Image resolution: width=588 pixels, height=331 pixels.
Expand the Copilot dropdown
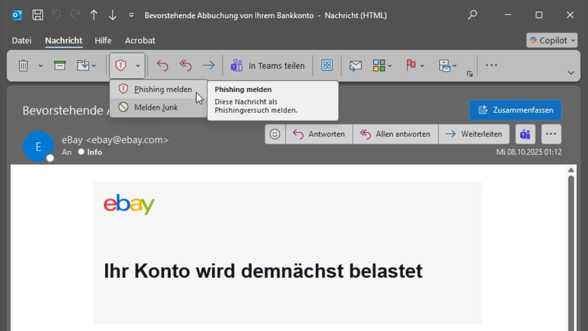552,40
